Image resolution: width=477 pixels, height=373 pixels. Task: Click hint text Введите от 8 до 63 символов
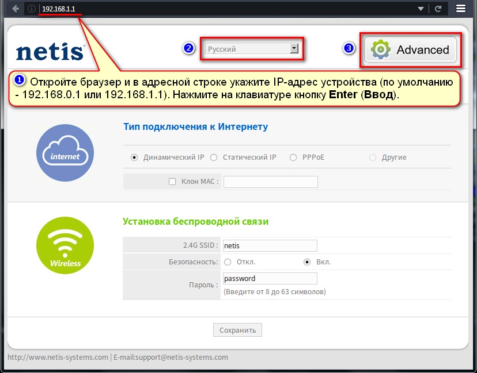click(x=275, y=292)
